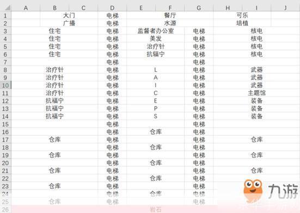The width and height of the screenshot is (300, 213).
Task: Click 核电 cell in row 4
Action: coord(256,39)
